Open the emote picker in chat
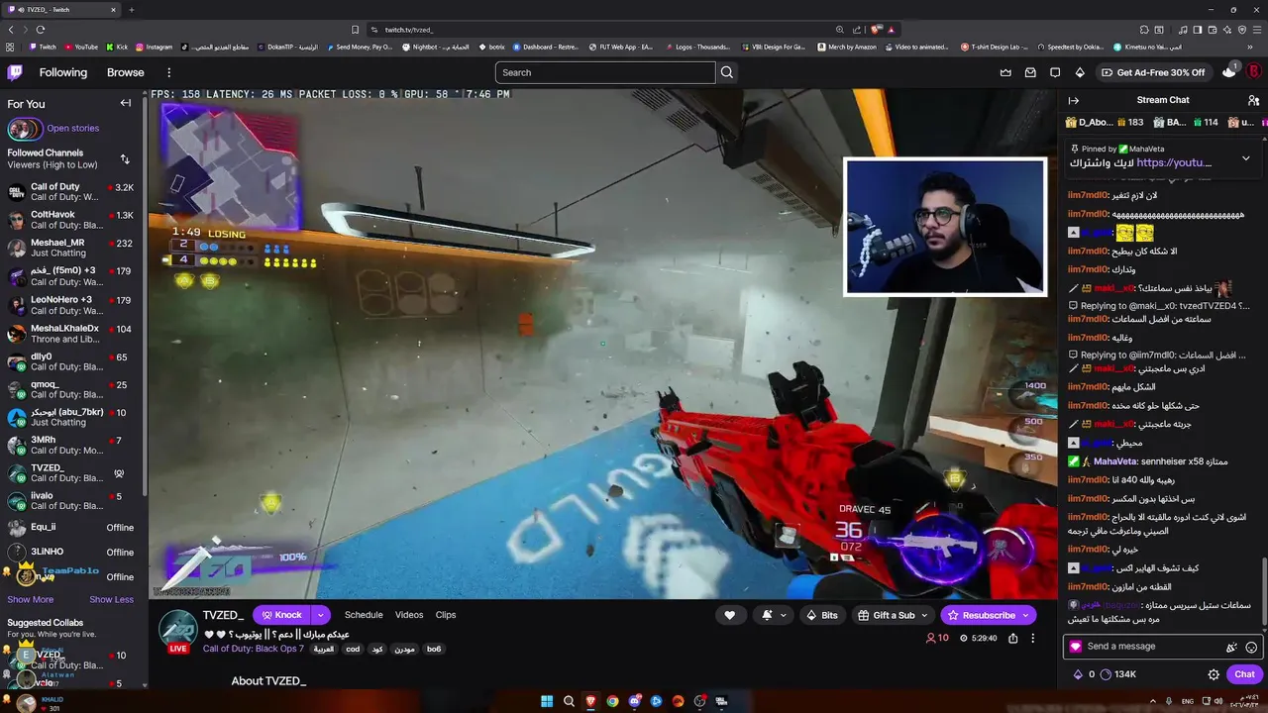Screen dimensions: 1268x713 click(x=1251, y=647)
